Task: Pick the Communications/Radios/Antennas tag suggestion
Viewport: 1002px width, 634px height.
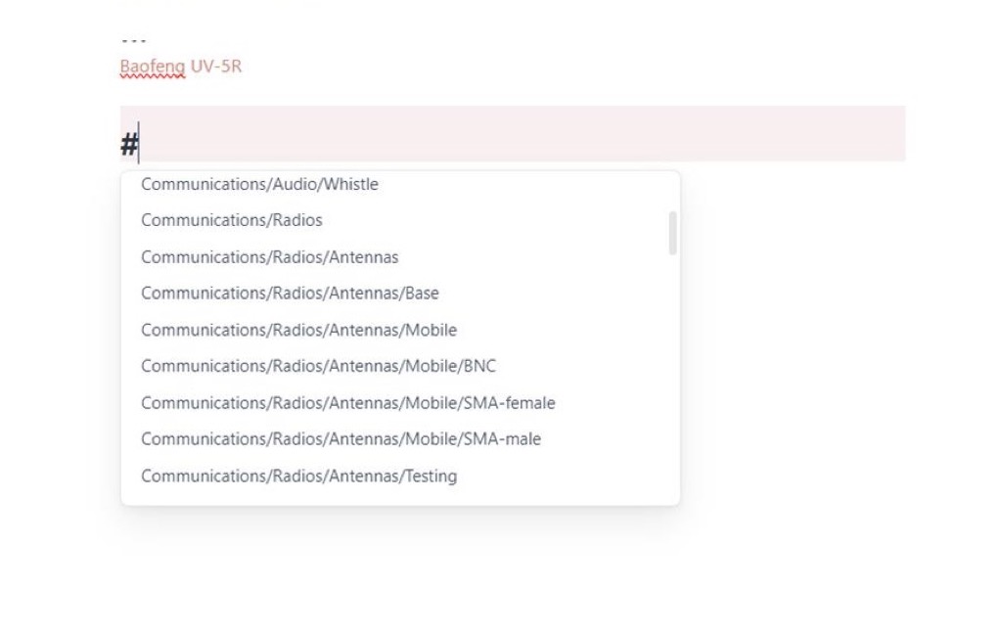Action: tap(270, 257)
